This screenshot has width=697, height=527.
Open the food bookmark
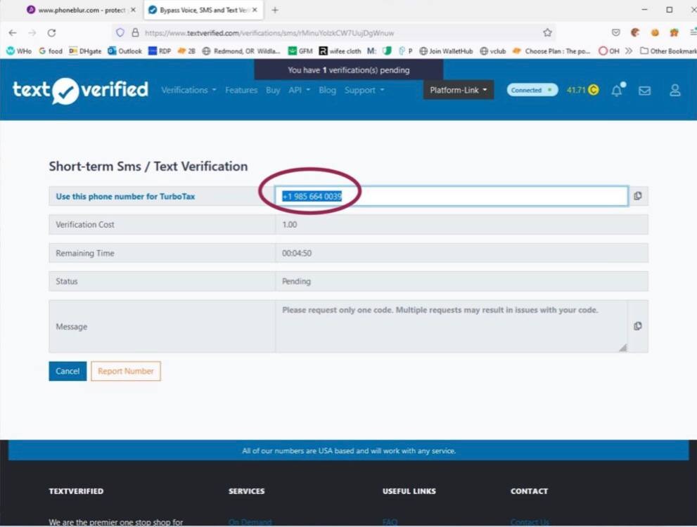(51, 51)
